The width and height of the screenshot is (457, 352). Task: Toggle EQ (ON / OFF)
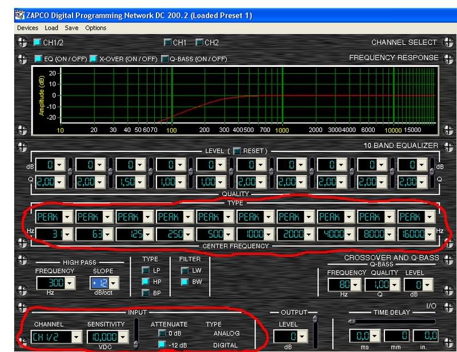click(38, 59)
